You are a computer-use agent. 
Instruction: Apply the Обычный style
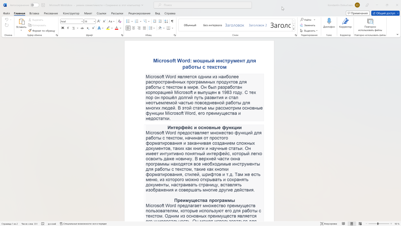click(x=190, y=25)
